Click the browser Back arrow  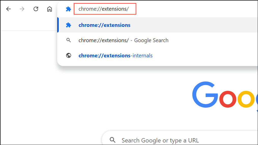9,9
